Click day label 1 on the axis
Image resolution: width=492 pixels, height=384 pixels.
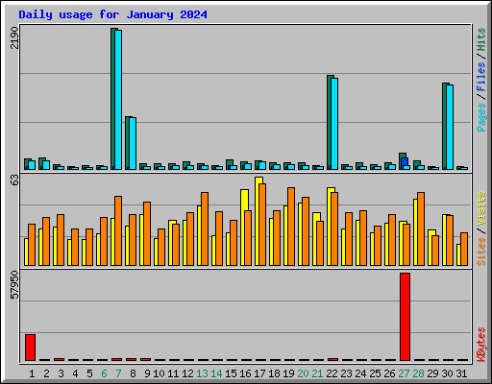32,373
